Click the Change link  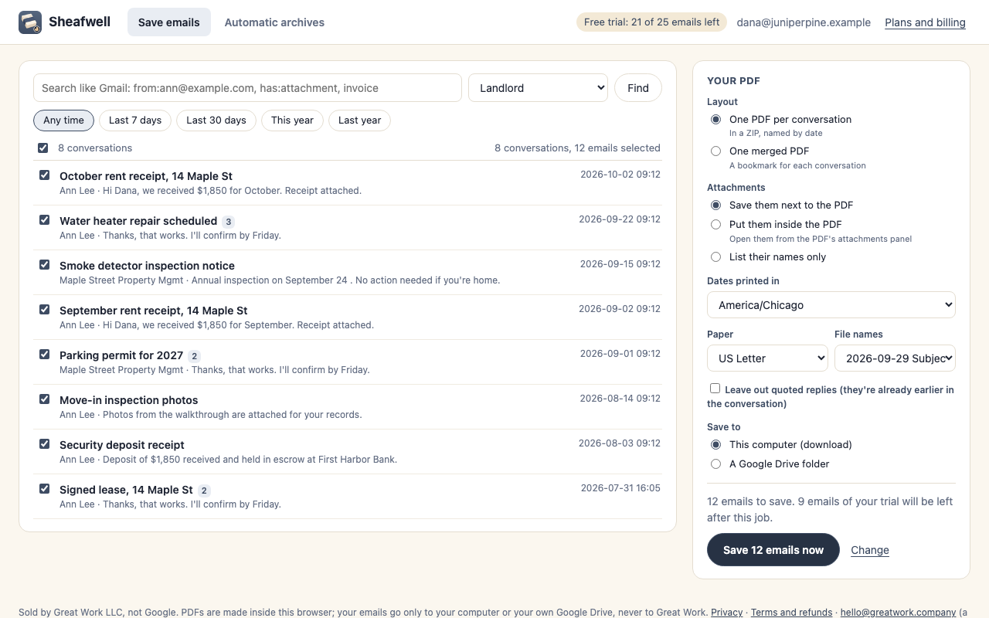[x=870, y=550]
